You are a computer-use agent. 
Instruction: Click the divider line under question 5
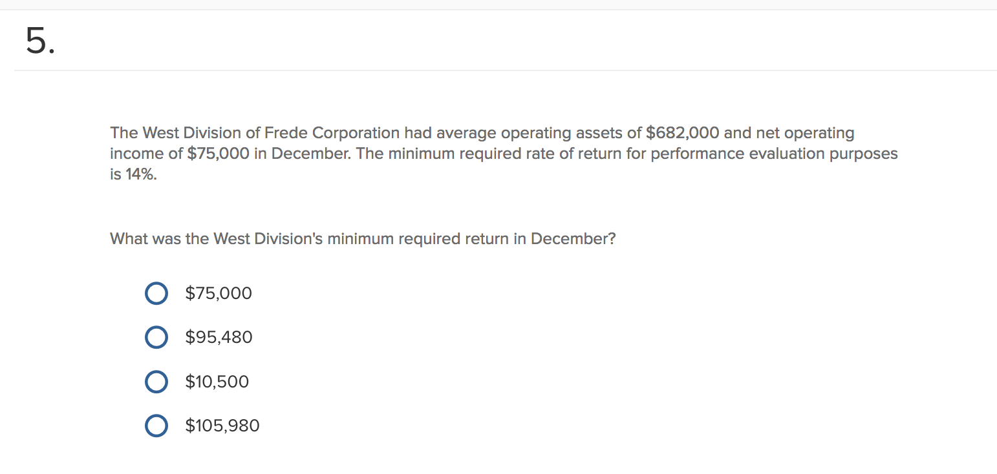(498, 70)
